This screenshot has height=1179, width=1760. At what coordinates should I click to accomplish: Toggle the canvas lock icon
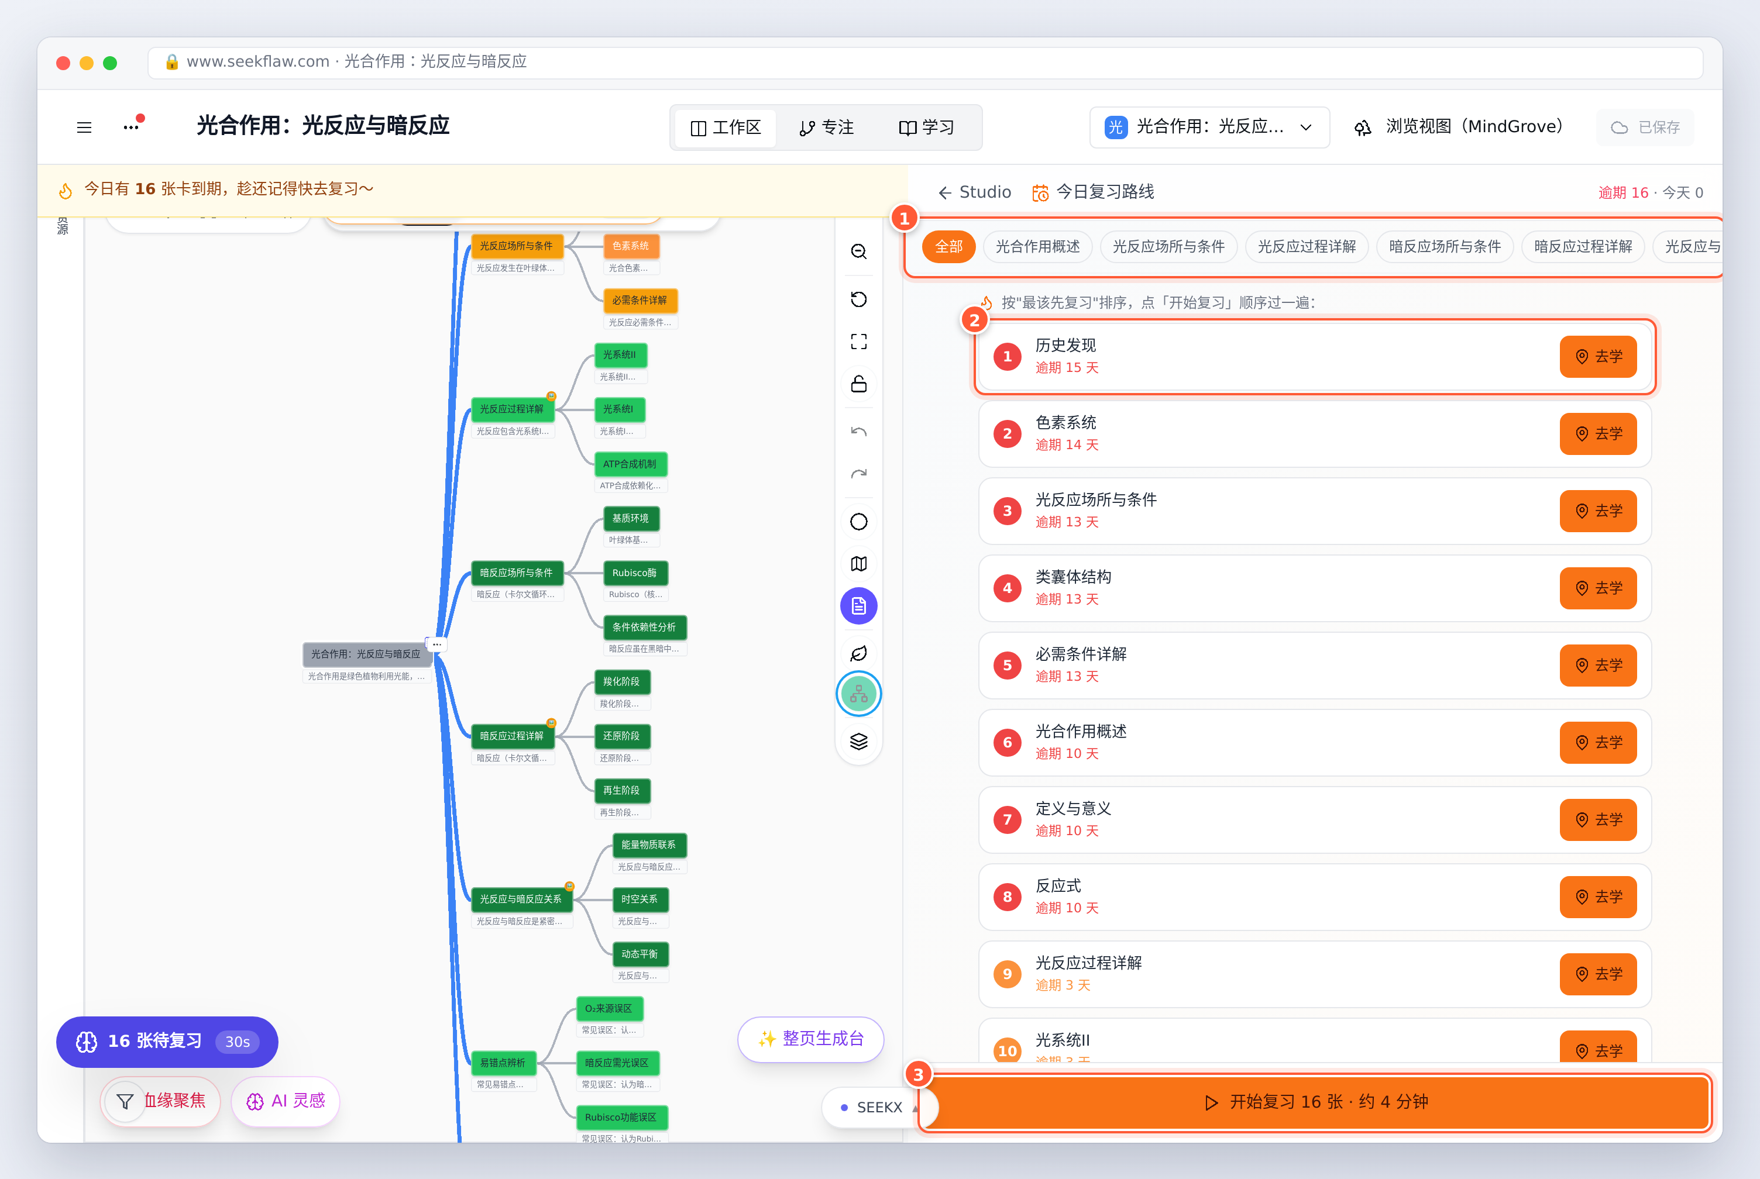(858, 384)
